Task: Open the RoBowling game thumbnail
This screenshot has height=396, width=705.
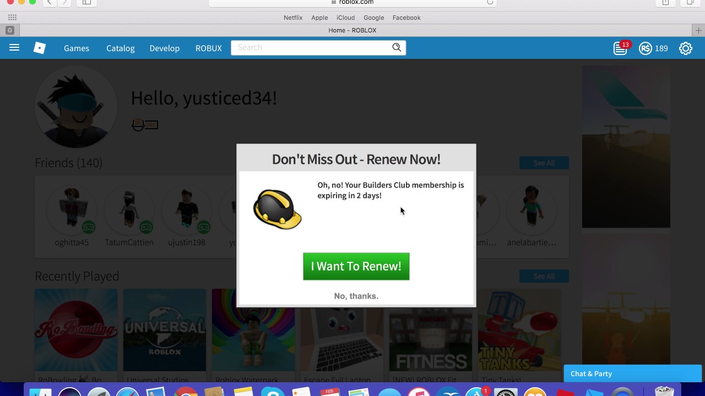Action: coord(76,330)
